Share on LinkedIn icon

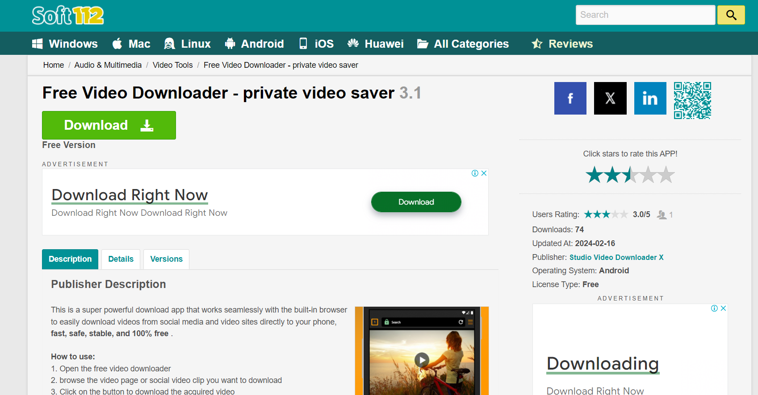coord(650,98)
